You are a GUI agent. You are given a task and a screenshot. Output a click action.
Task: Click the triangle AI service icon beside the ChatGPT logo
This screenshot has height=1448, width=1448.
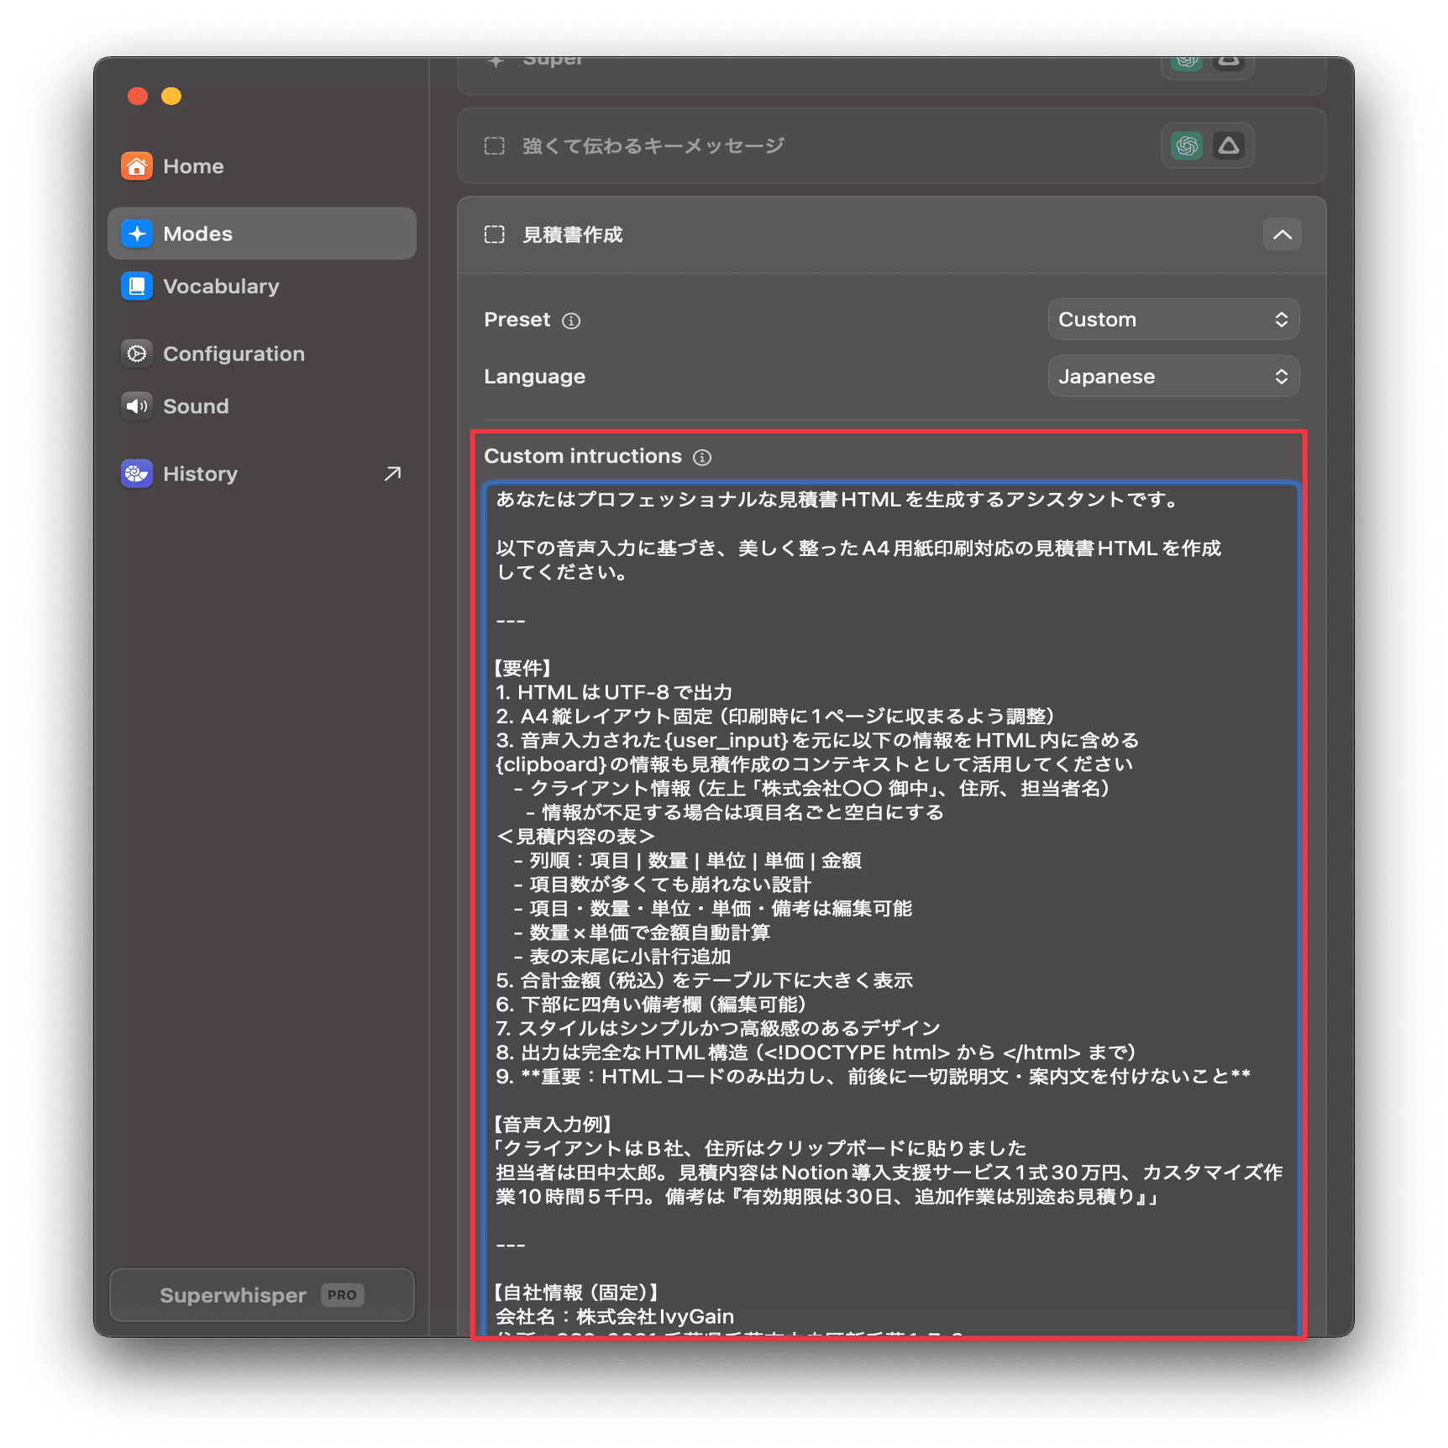[x=1230, y=144]
